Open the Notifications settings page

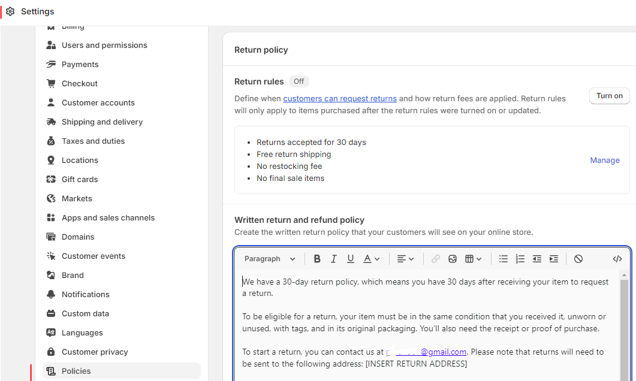[85, 294]
